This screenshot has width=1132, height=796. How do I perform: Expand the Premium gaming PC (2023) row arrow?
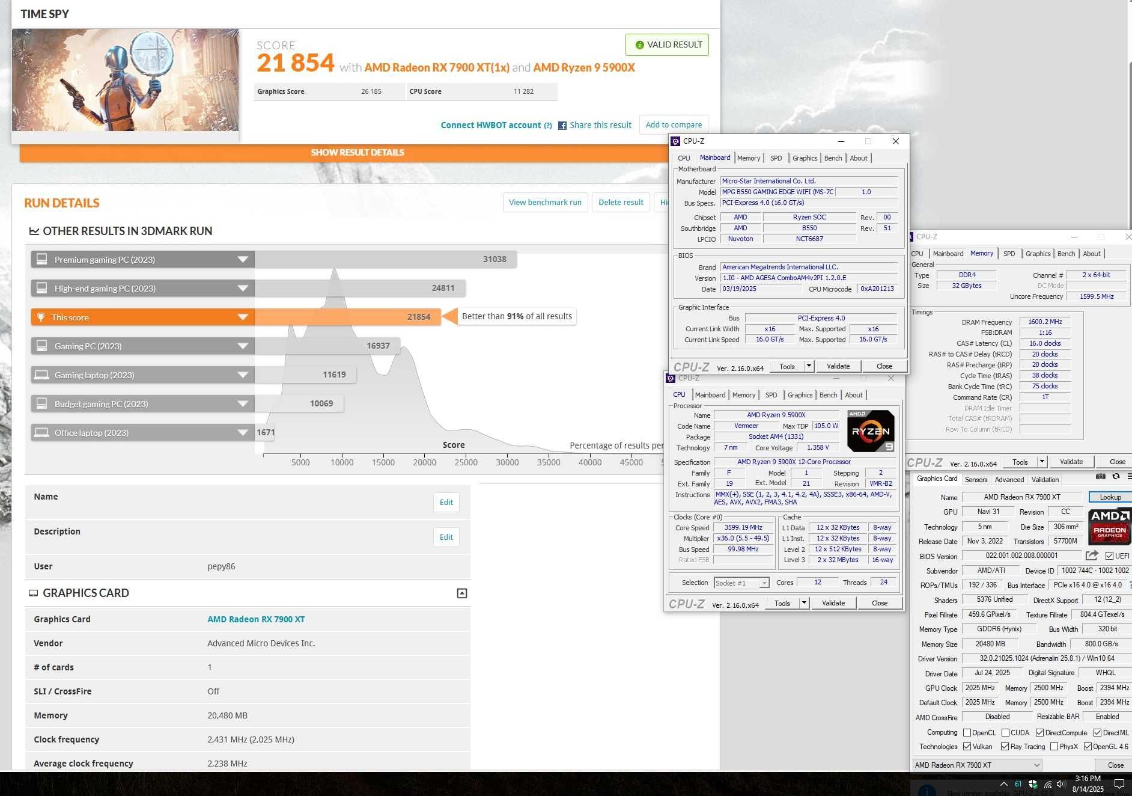pyautogui.click(x=243, y=260)
